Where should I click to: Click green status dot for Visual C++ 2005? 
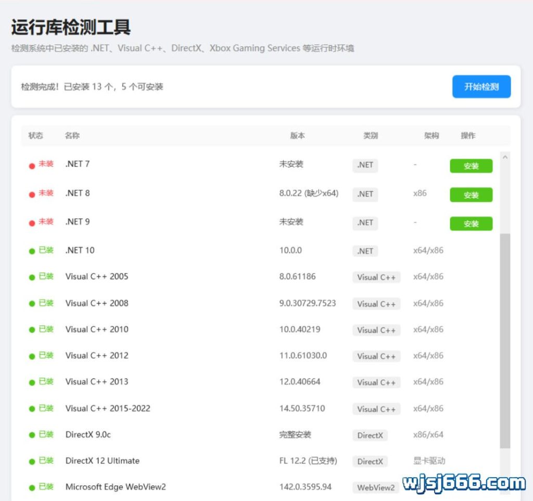[32, 278]
